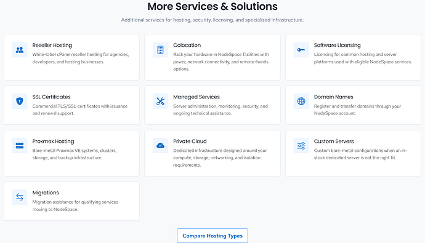Viewport: 425px width, 243px height.
Task: Click the 'White-label cPanel reseller hosting' description
Action: point(81,58)
